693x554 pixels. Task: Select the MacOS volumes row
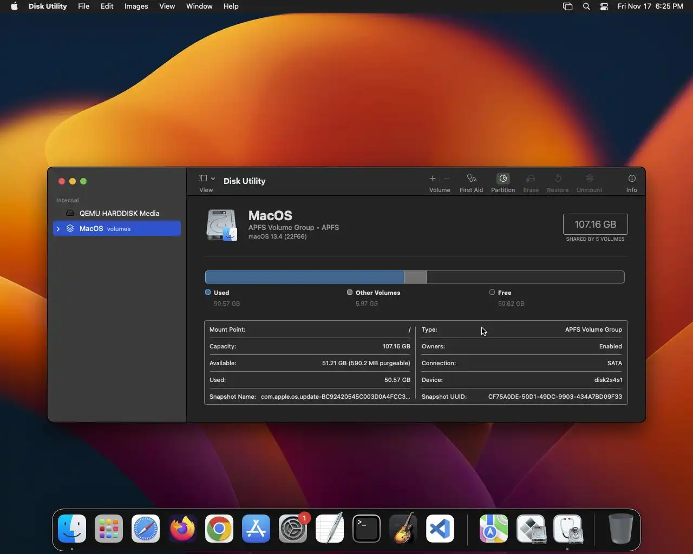point(117,228)
